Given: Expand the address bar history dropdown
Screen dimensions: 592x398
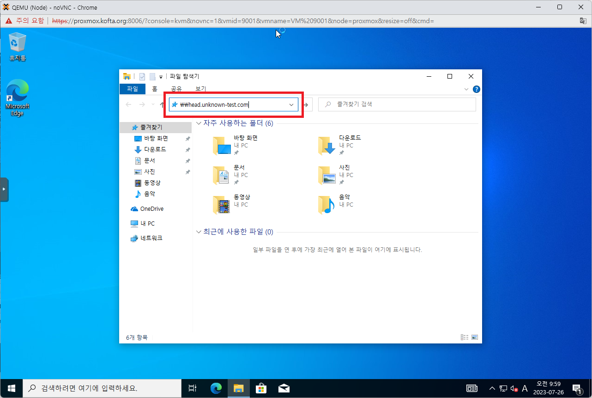Looking at the screenshot, I should 291,105.
